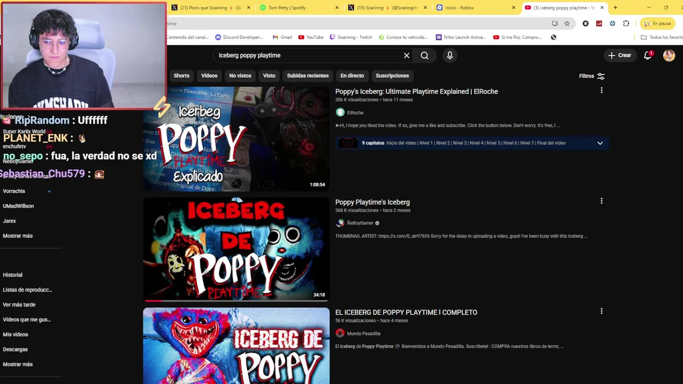Click Mundo Pesadilla channel avatar
The height and width of the screenshot is (384, 683).
(x=340, y=333)
